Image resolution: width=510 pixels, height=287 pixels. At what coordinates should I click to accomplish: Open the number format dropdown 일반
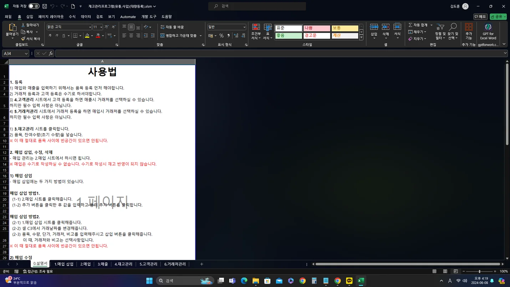coord(244,27)
